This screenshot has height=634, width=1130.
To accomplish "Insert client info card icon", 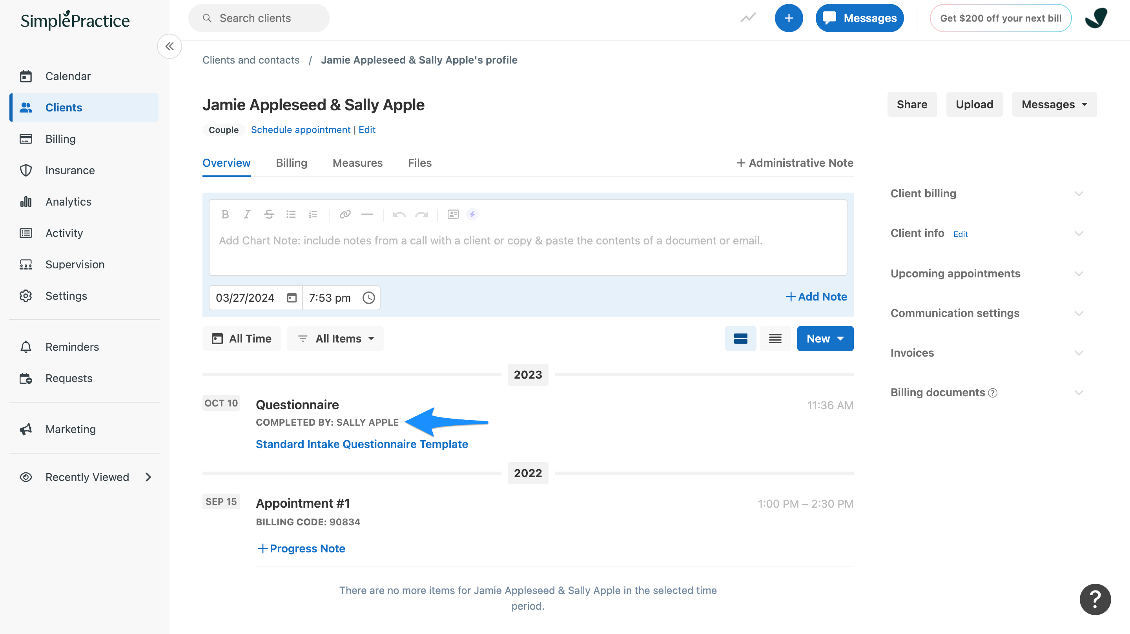I will click(x=453, y=214).
